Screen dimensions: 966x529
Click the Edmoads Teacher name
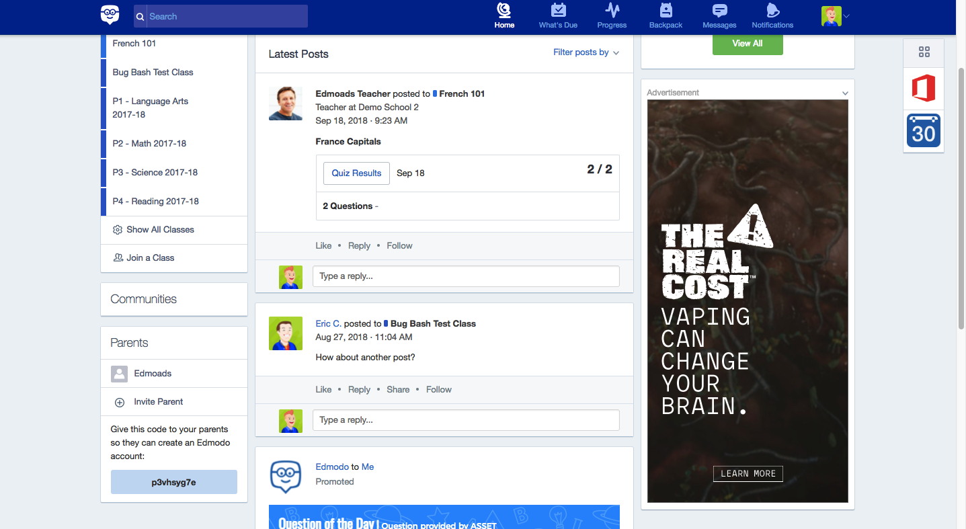(353, 94)
